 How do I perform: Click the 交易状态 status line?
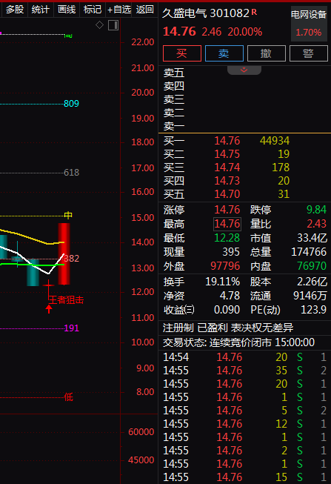(x=238, y=342)
